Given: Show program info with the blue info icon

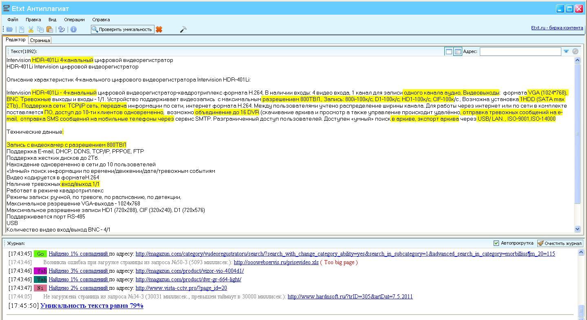Looking at the screenshot, I should point(73,29).
